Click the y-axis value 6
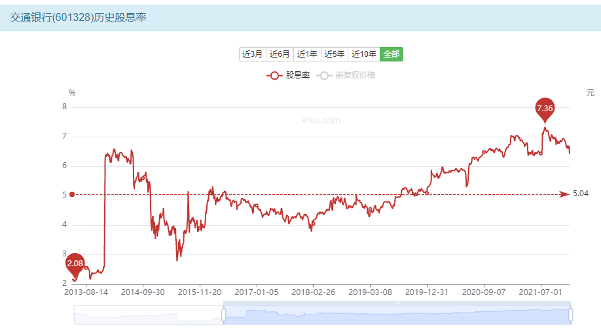 (64, 165)
